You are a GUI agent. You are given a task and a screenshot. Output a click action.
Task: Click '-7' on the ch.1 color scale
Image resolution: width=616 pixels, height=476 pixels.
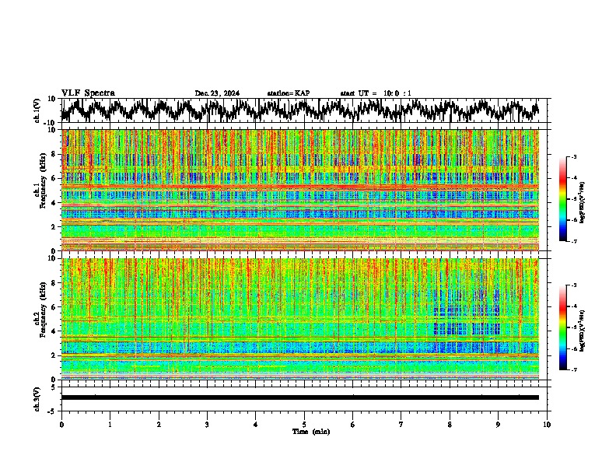pos(573,241)
